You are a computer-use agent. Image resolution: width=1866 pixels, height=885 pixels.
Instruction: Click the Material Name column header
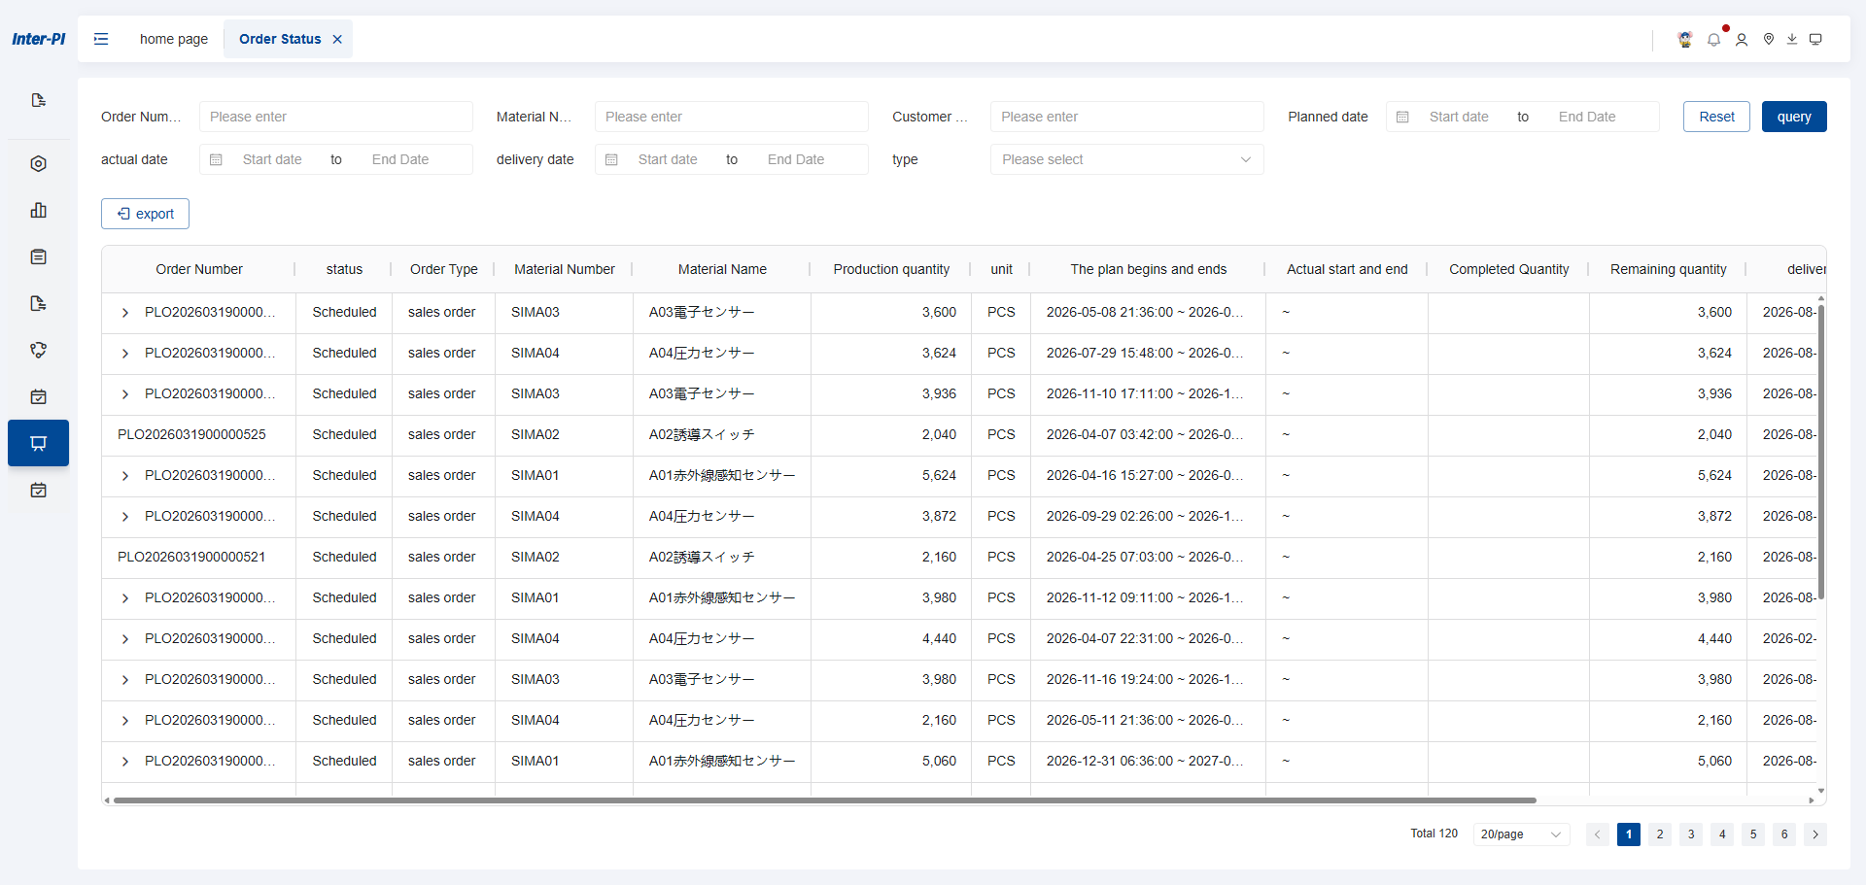tap(722, 269)
